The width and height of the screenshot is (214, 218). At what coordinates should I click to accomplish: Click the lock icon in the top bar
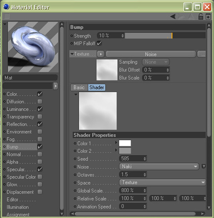tap(201, 16)
